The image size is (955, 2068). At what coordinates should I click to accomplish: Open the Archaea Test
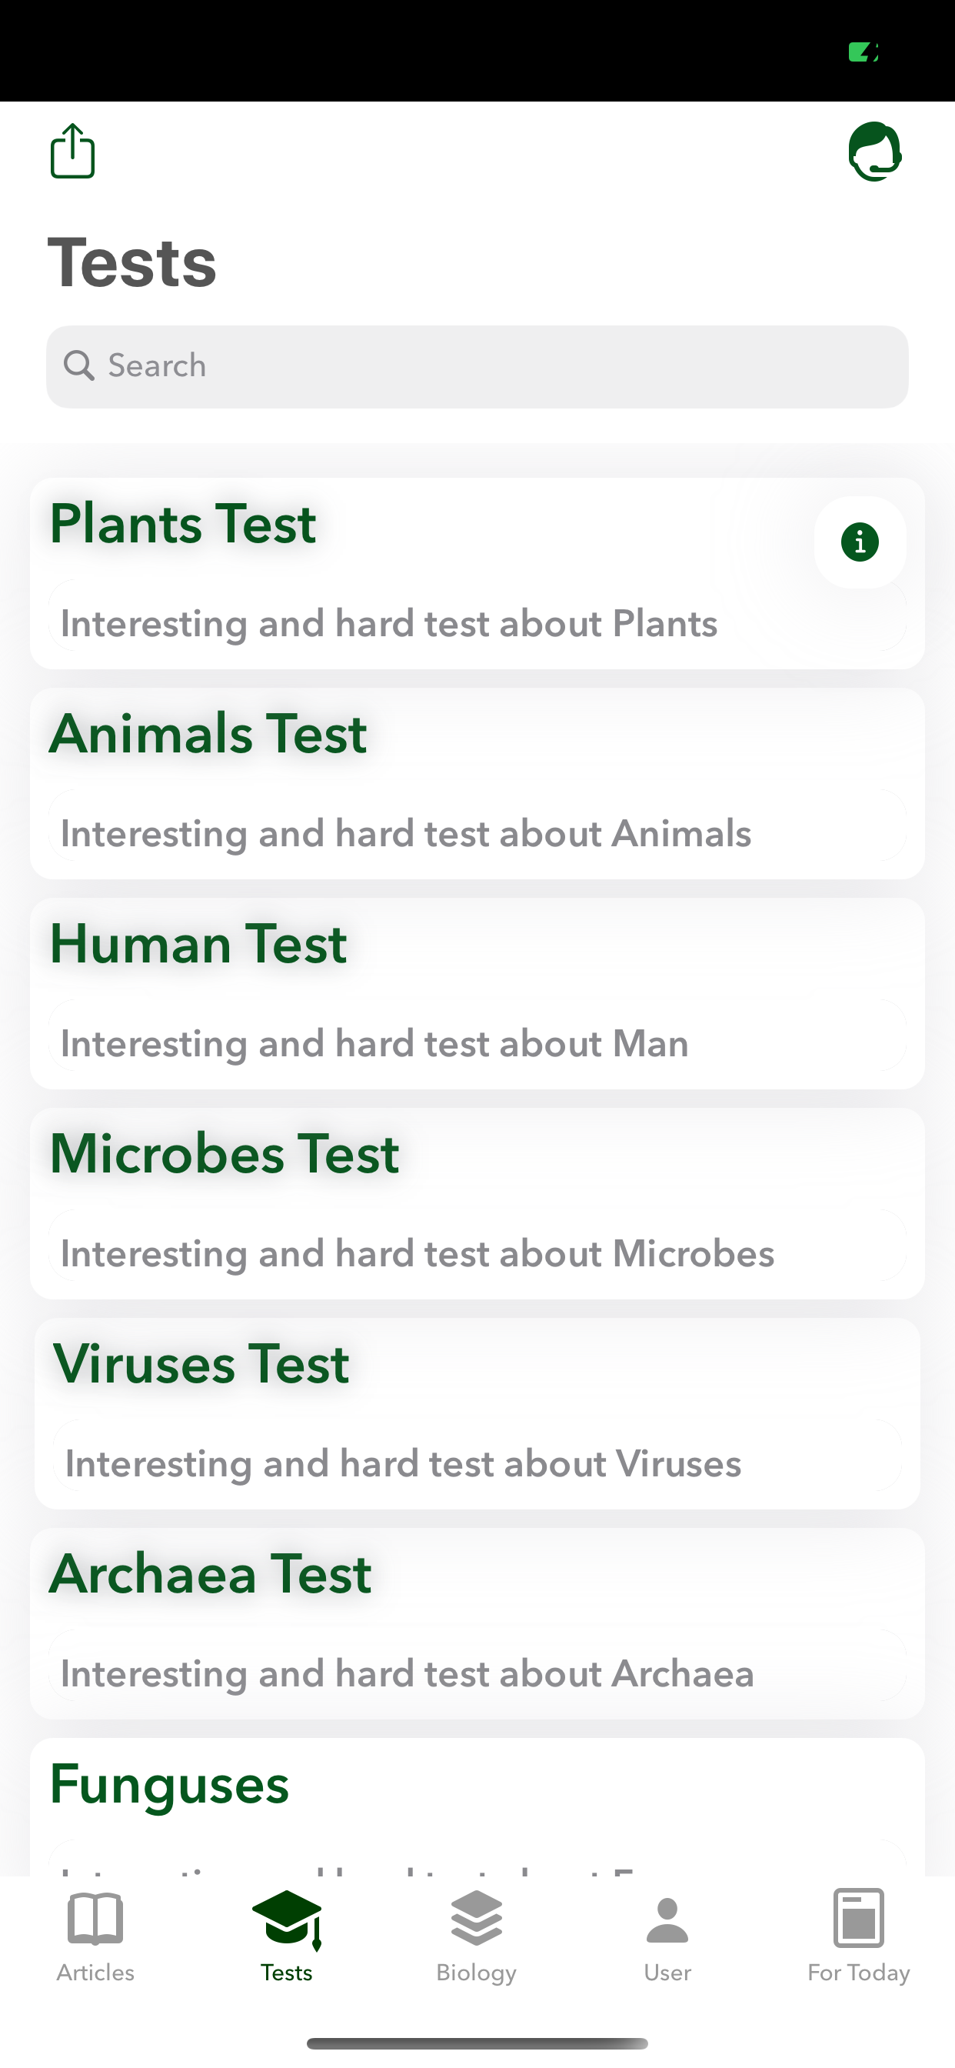point(477,1623)
